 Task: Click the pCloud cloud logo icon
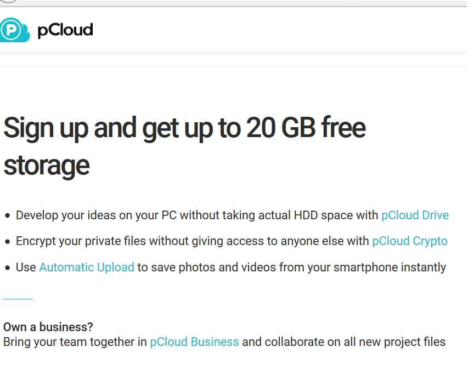[14, 30]
